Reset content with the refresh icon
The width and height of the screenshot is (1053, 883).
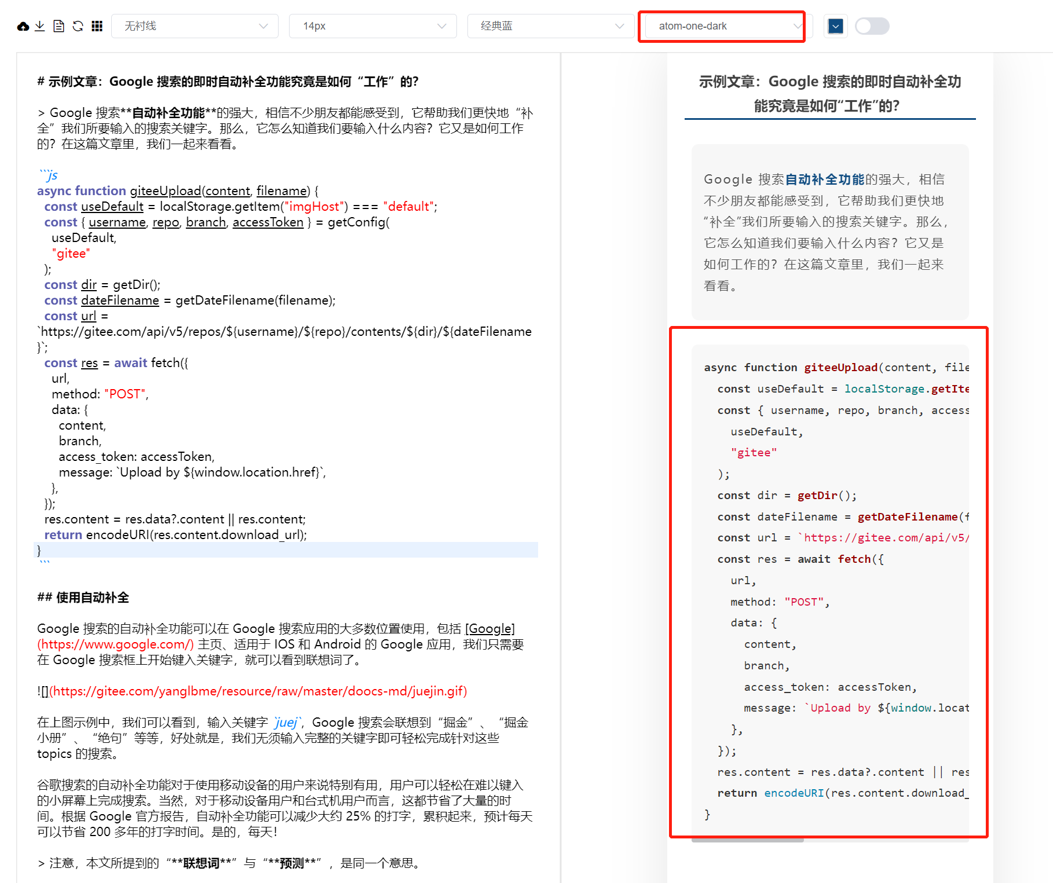click(77, 25)
